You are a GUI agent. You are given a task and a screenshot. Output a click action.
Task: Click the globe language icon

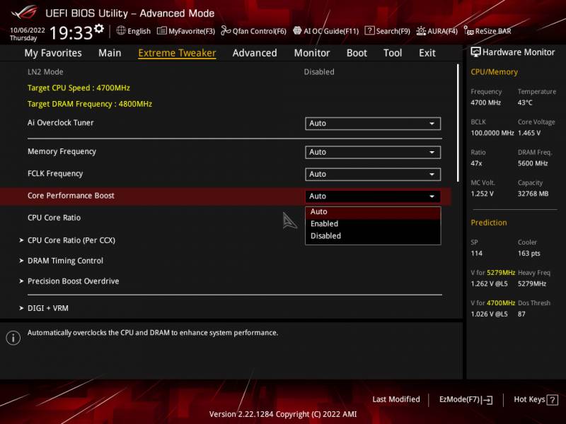(x=121, y=30)
